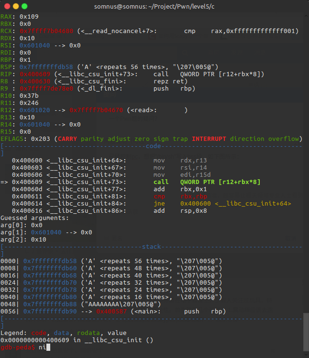Click RSI address 0x601040
The image size is (309, 358).
point(34,46)
